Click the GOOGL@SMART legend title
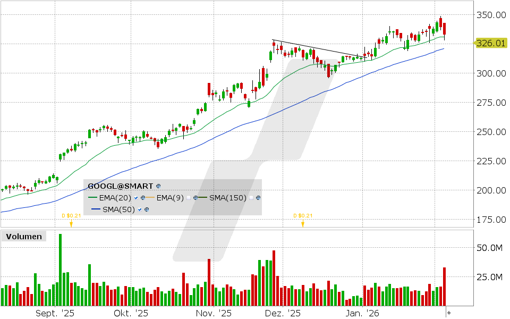The height and width of the screenshot is (319, 510). tap(120, 186)
